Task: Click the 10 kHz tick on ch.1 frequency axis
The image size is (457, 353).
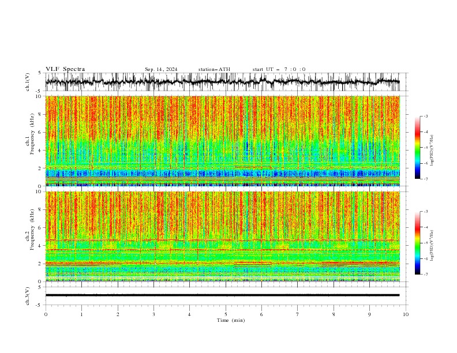Action: pyautogui.click(x=39, y=96)
